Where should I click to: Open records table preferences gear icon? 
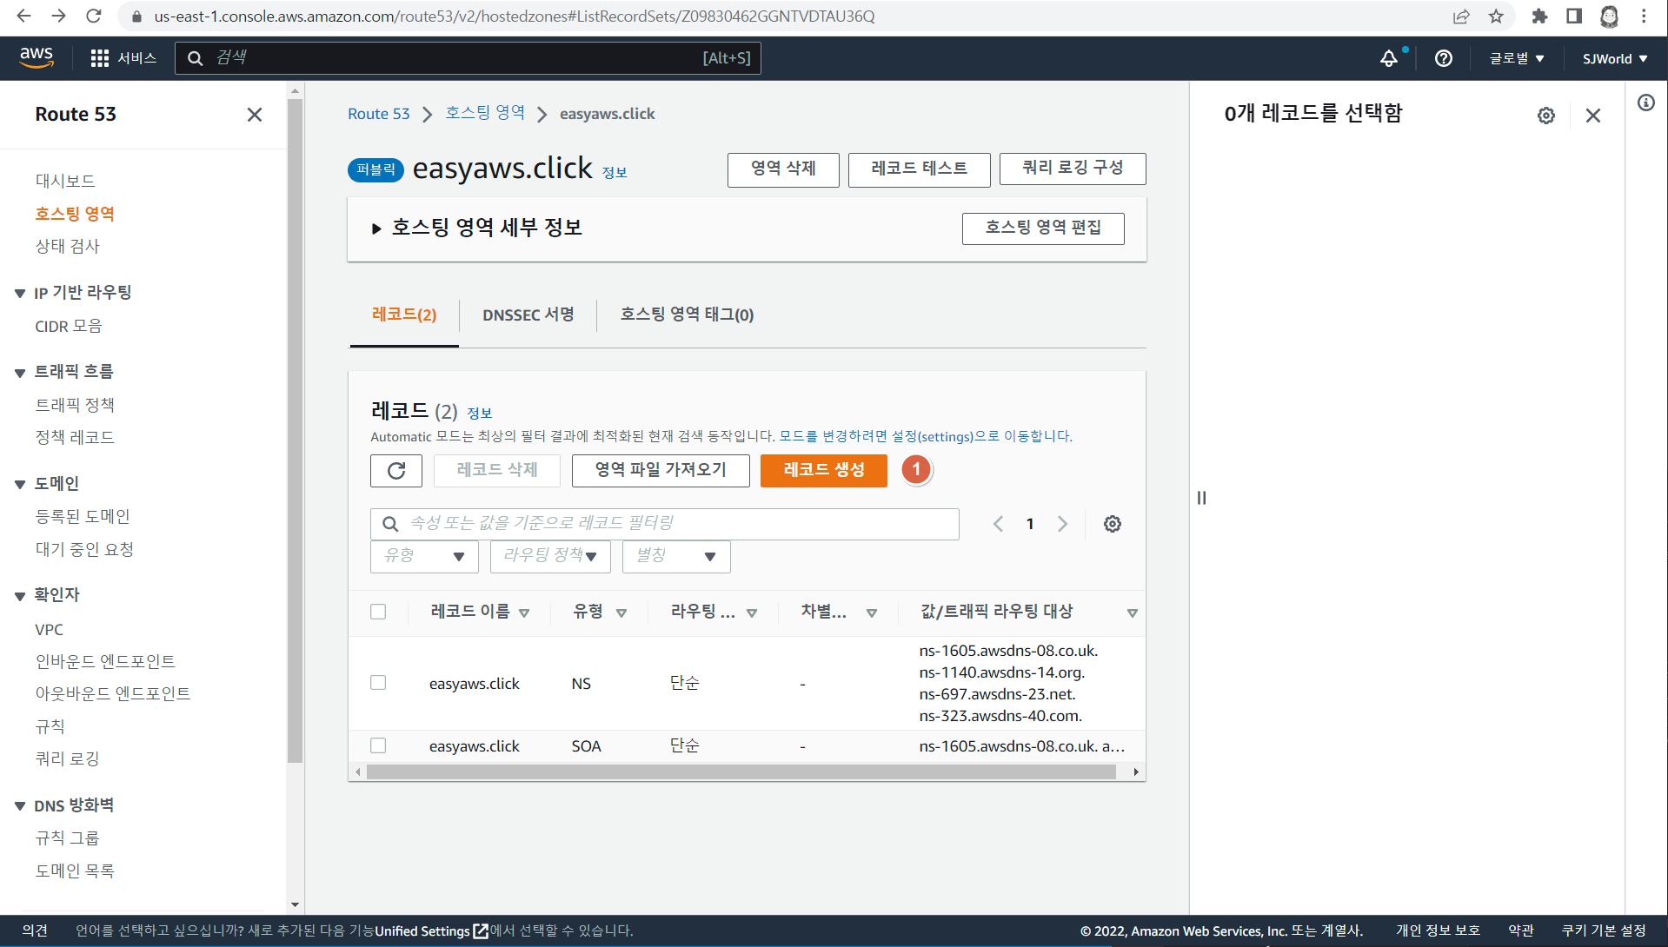coord(1113,524)
